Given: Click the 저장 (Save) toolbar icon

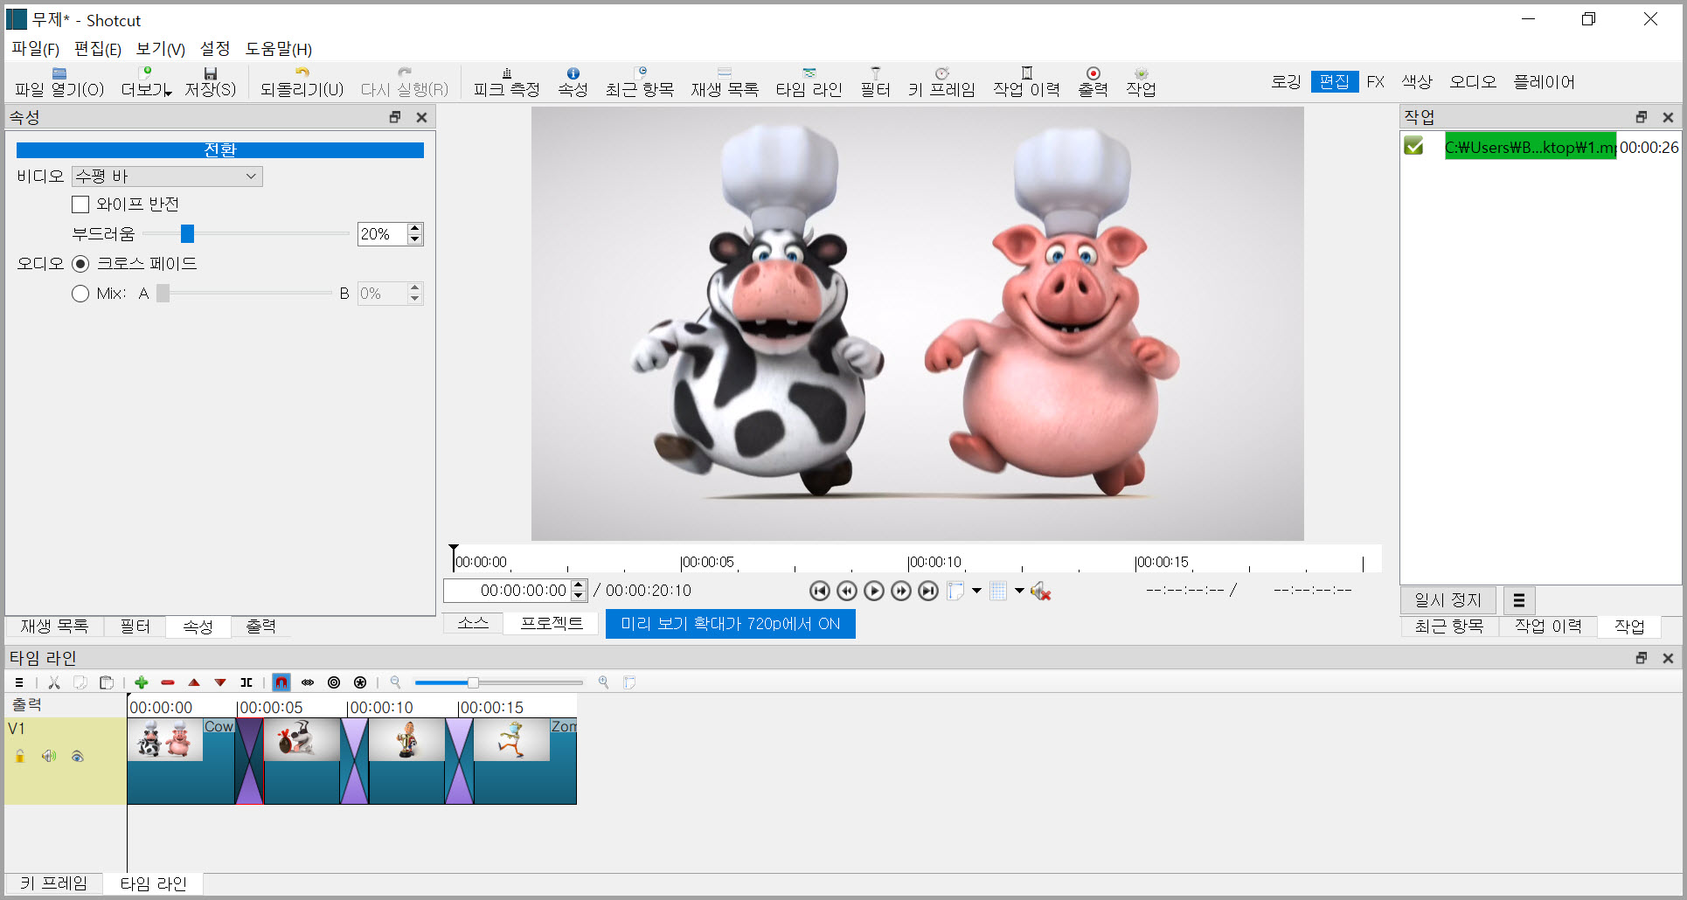Looking at the screenshot, I should [x=210, y=82].
